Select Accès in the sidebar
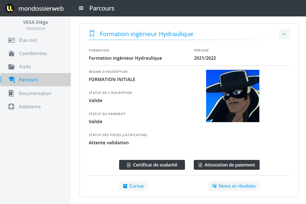This screenshot has width=306, height=204. 25,67
